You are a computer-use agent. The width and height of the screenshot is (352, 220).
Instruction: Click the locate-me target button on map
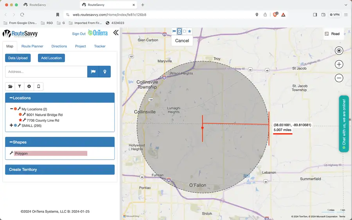pyautogui.click(x=339, y=50)
